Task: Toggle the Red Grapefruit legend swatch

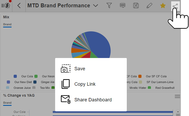Action: point(149,88)
